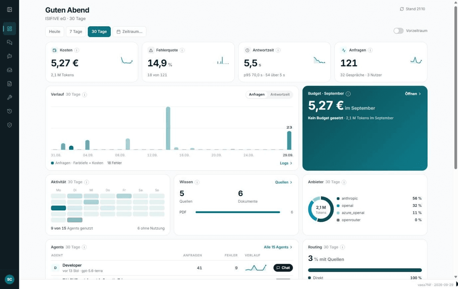Click the 29.09. bar labeled 23

[289, 141]
